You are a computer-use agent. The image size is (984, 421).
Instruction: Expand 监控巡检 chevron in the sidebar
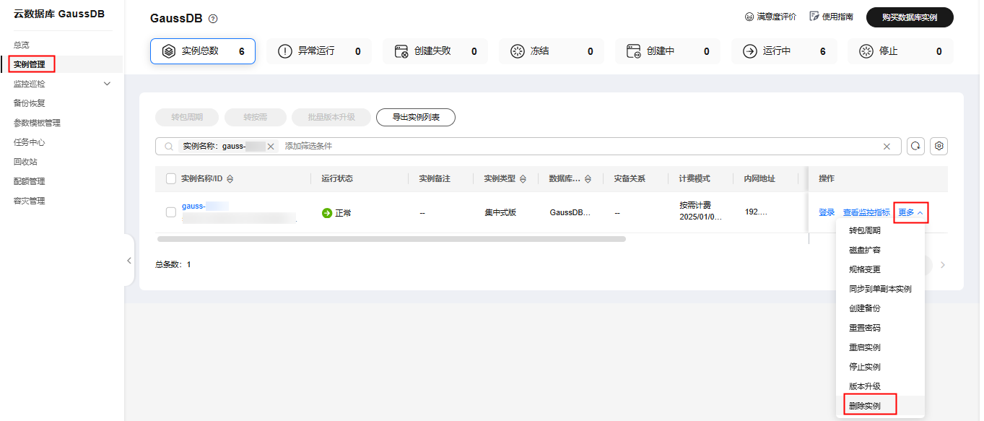tap(108, 84)
